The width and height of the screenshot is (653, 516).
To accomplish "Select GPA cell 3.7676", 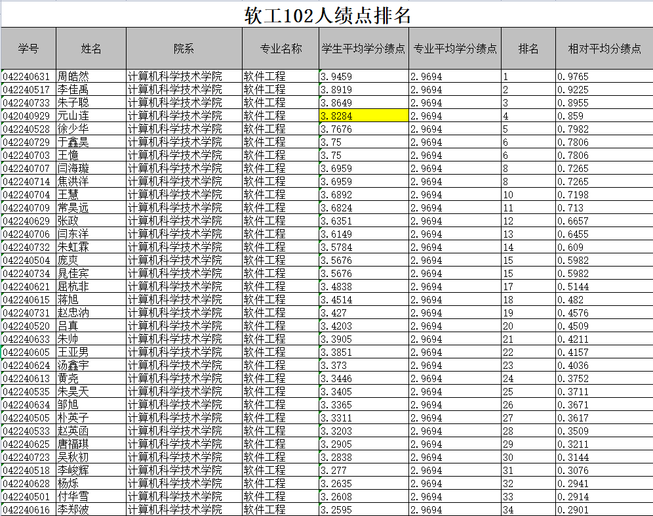I will (364, 129).
